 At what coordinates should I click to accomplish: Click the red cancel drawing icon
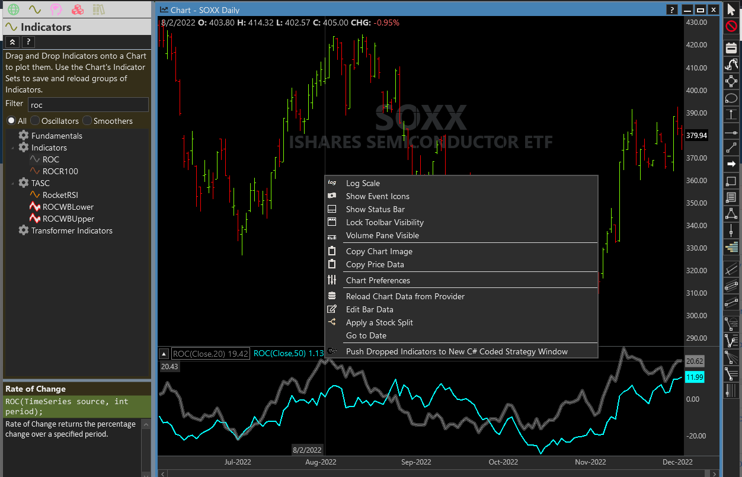[x=731, y=27]
